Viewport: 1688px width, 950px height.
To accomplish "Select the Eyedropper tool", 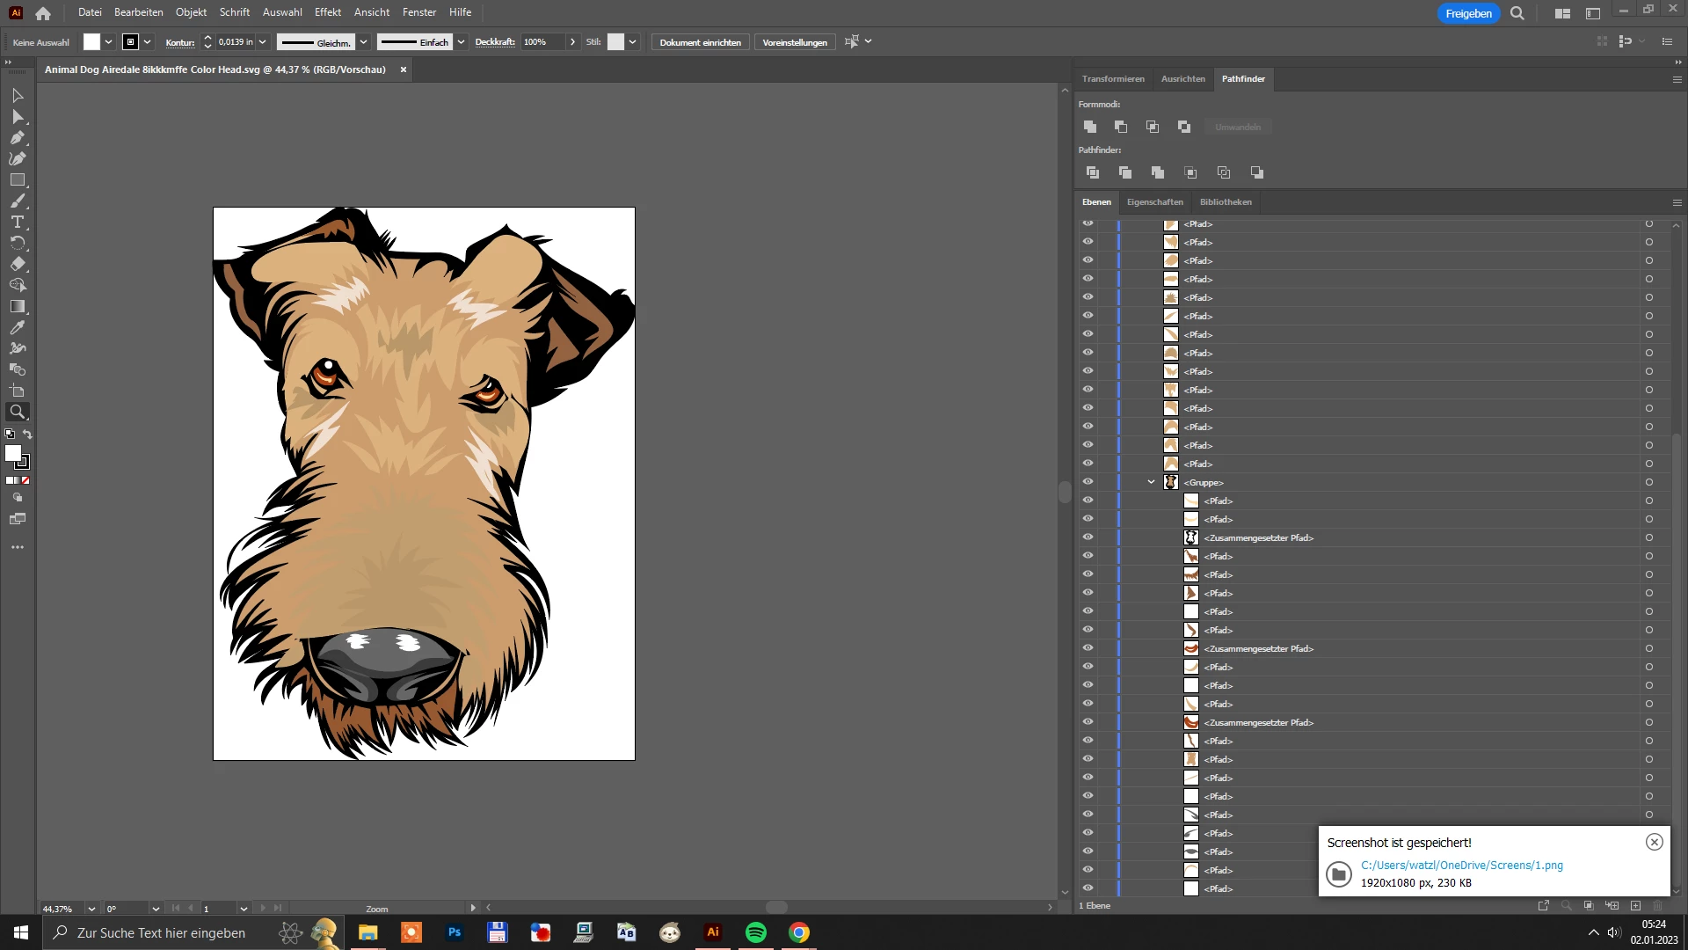I will click(x=17, y=327).
